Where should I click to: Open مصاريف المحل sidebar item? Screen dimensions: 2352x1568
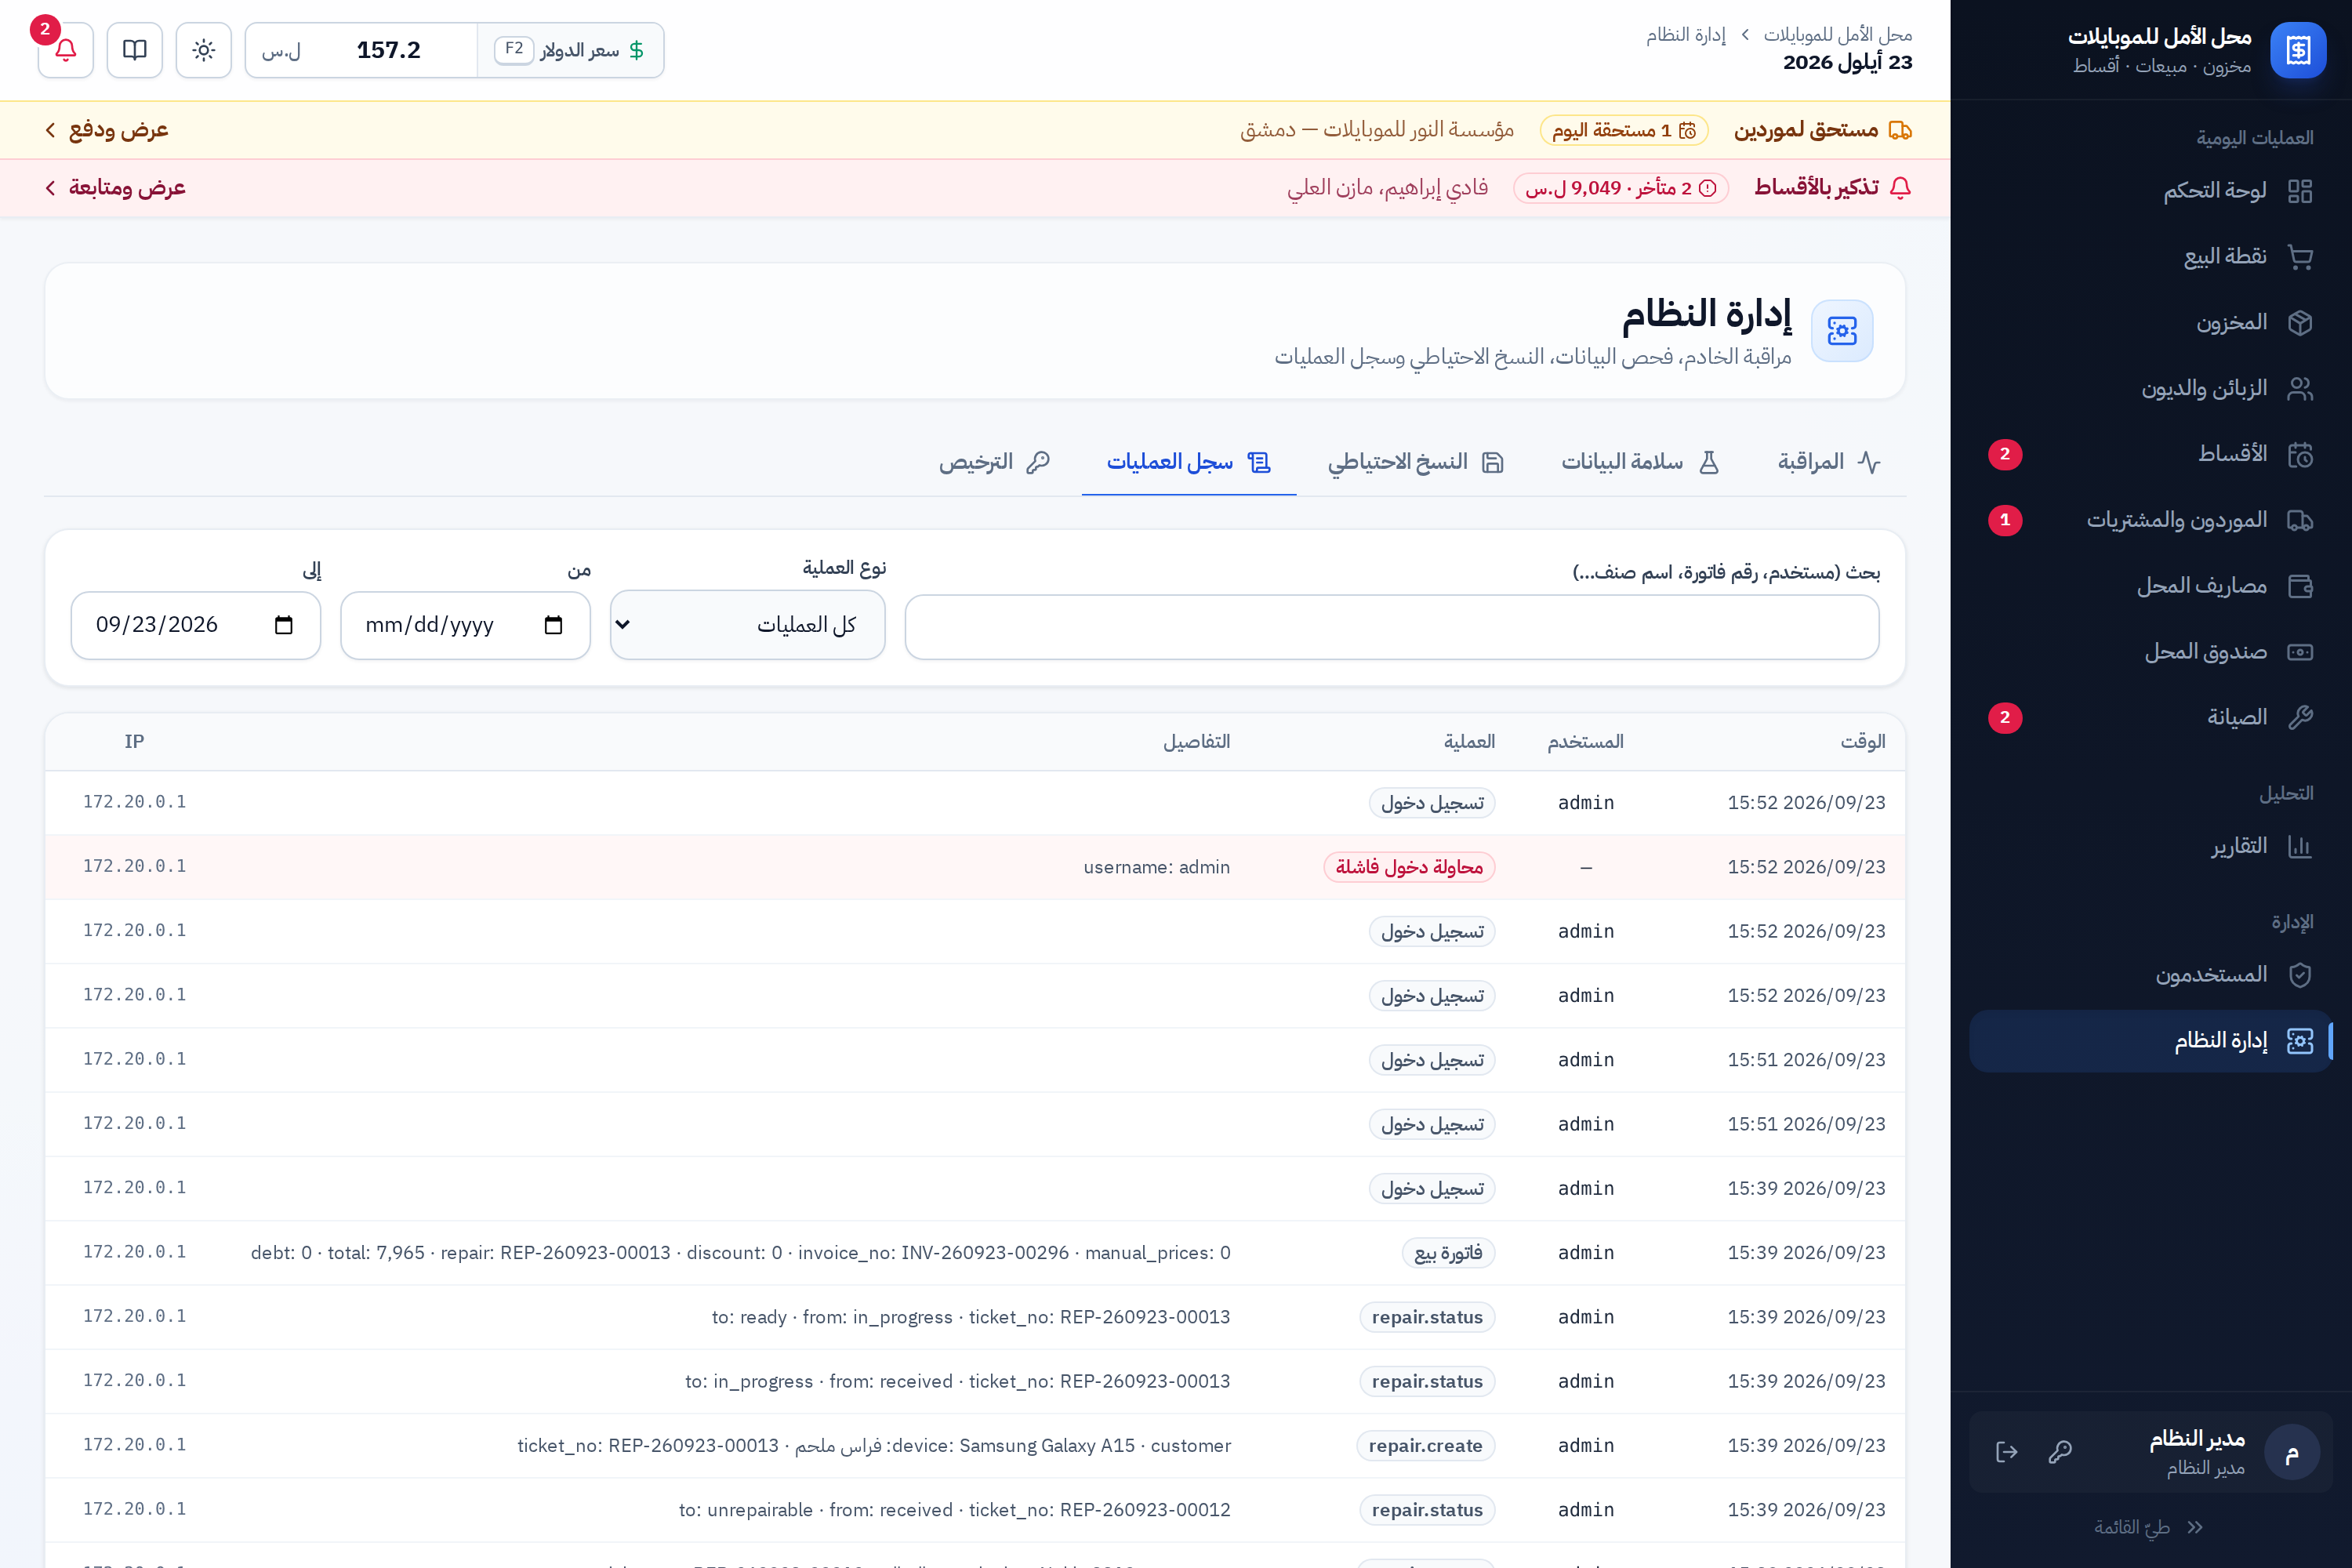tap(2150, 586)
